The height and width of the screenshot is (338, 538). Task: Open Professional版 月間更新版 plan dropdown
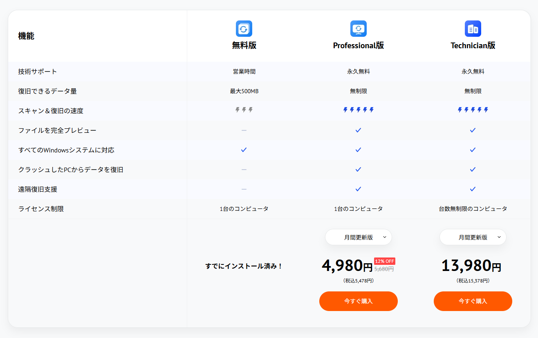pyautogui.click(x=359, y=237)
